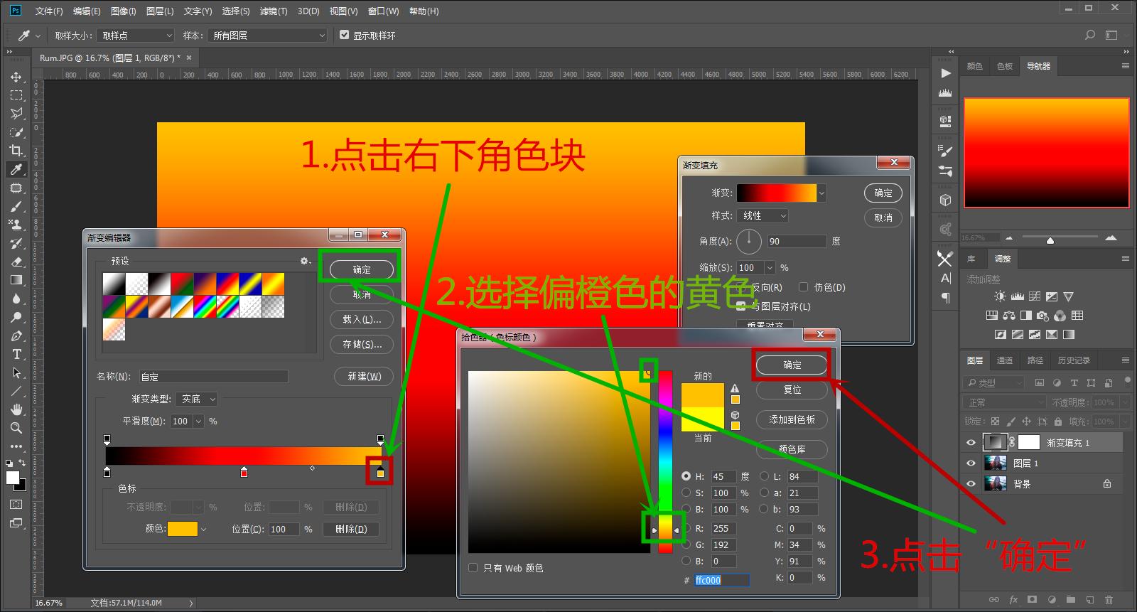Screen dimensions: 1137x612
Task: Click the add layer mask icon
Action: tap(1033, 600)
